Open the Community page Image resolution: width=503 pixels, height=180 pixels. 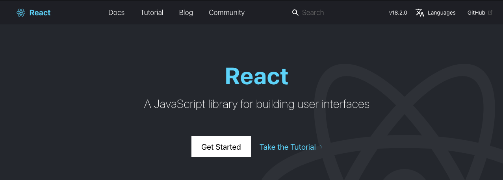coord(226,13)
